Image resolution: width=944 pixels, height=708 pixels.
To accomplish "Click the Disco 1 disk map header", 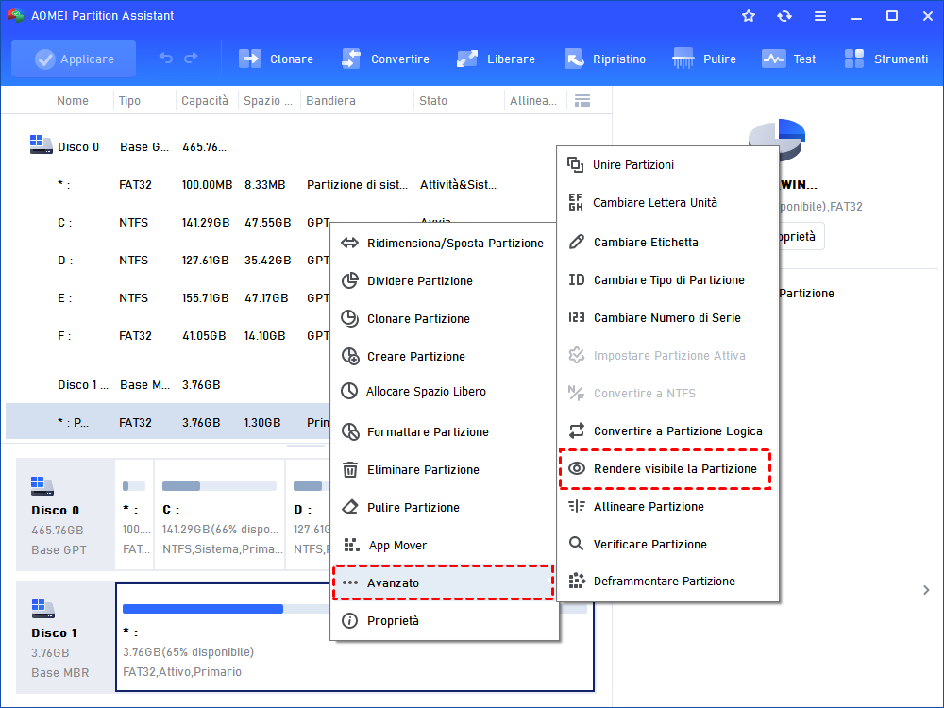I will 65,637.
